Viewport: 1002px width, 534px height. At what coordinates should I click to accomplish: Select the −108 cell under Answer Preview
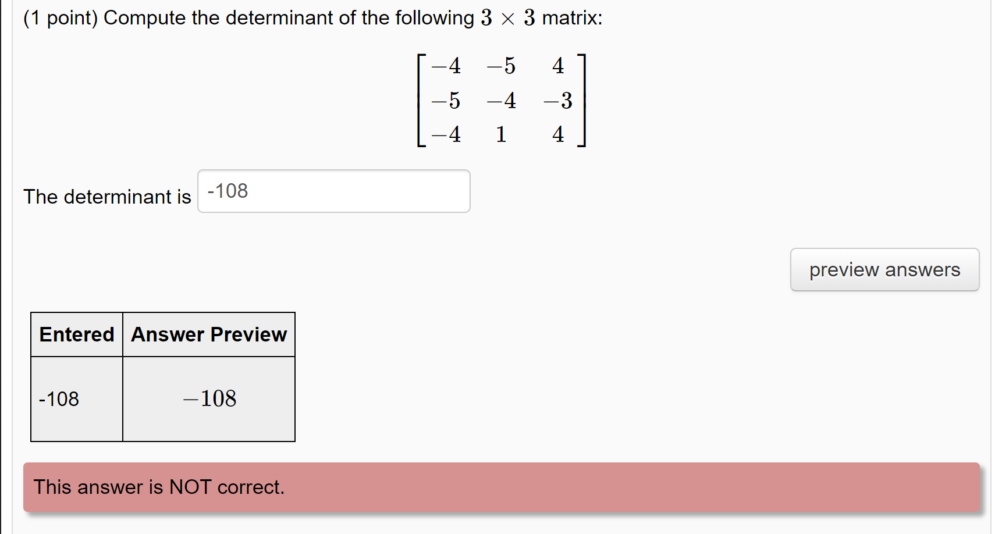coord(208,398)
